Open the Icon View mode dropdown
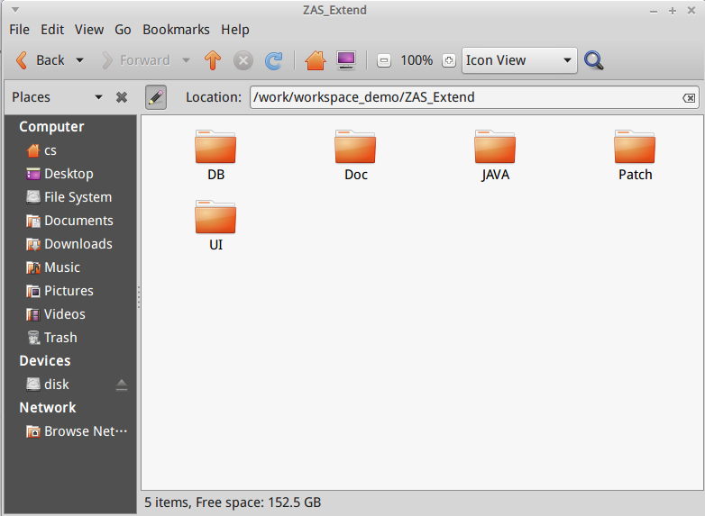 (518, 60)
